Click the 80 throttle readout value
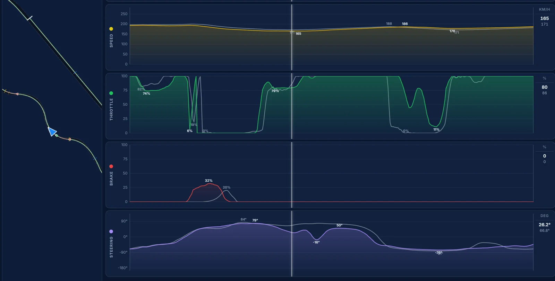The image size is (555, 281). [544, 87]
